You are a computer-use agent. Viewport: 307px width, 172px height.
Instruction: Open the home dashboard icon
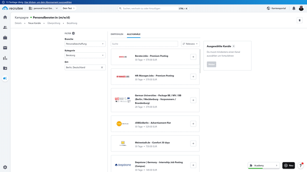click(5, 17)
